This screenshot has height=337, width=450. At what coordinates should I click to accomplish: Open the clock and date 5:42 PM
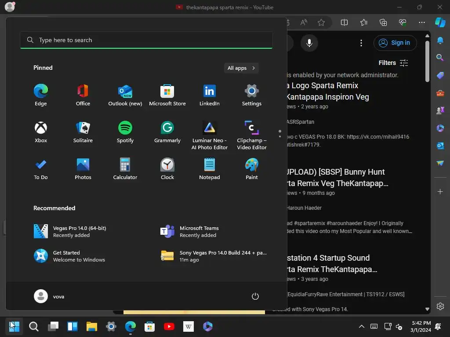click(x=421, y=326)
